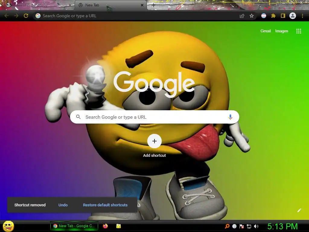This screenshot has height=232, width=309.
Task: Bookmark this tab with the star icon
Action: (252, 16)
